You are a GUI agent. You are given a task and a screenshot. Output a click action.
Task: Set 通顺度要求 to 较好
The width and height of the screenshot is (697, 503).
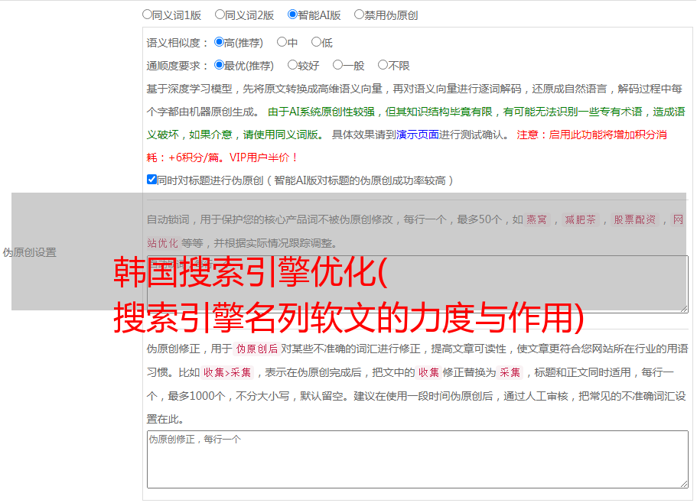point(292,65)
